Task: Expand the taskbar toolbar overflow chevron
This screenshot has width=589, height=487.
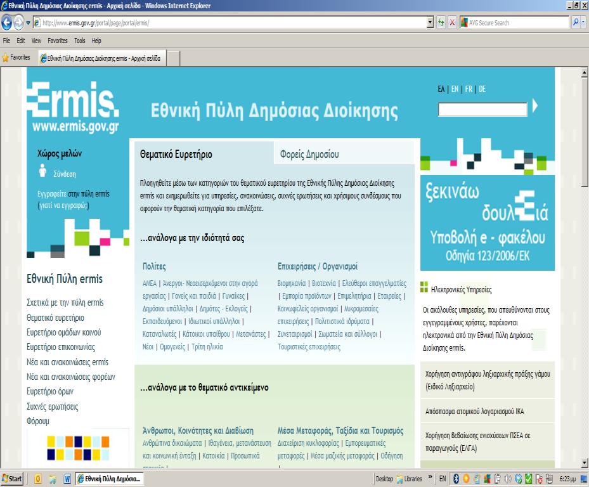Action: click(x=430, y=477)
